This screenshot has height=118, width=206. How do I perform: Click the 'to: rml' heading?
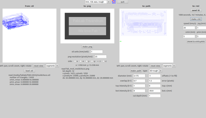196,6
